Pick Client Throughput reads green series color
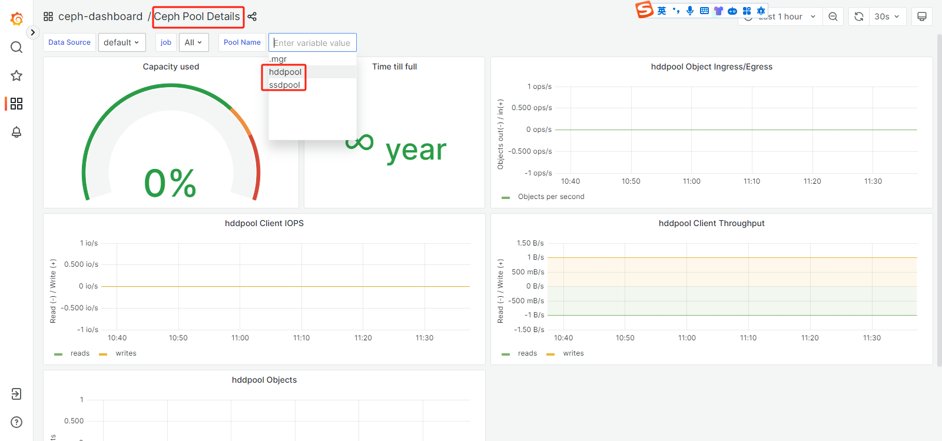This screenshot has height=441, width=942. pos(506,354)
